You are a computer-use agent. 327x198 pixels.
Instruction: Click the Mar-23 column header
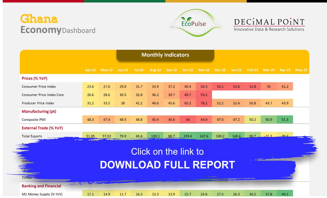[x=269, y=70]
